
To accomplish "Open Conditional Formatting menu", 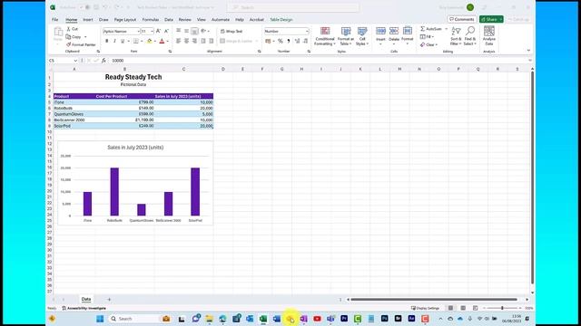I will click(325, 36).
